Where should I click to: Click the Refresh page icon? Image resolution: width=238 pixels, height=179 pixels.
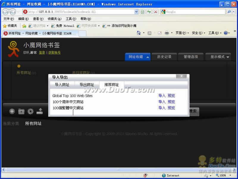click(149, 12)
